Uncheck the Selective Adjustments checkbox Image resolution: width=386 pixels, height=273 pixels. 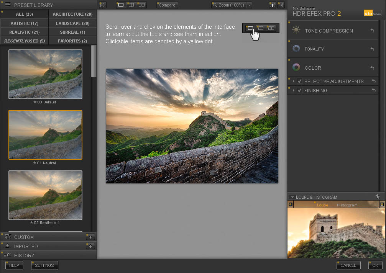pyautogui.click(x=300, y=81)
